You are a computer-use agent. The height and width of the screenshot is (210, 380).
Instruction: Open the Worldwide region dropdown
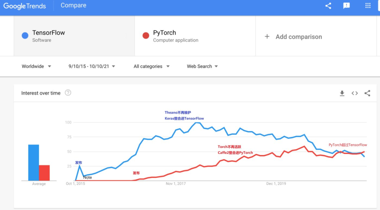tap(36, 66)
